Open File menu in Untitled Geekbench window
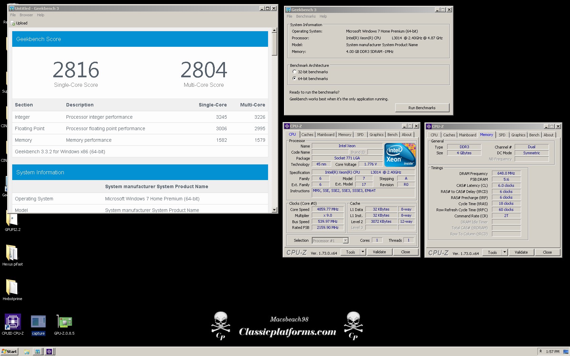Screen dimensions: 570x356 (13, 15)
